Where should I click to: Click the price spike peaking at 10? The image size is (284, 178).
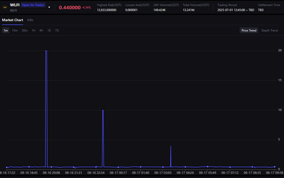pyautogui.click(x=103, y=111)
